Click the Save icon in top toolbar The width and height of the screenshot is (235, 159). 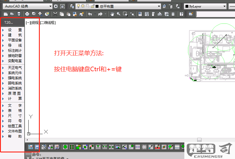point(19,14)
